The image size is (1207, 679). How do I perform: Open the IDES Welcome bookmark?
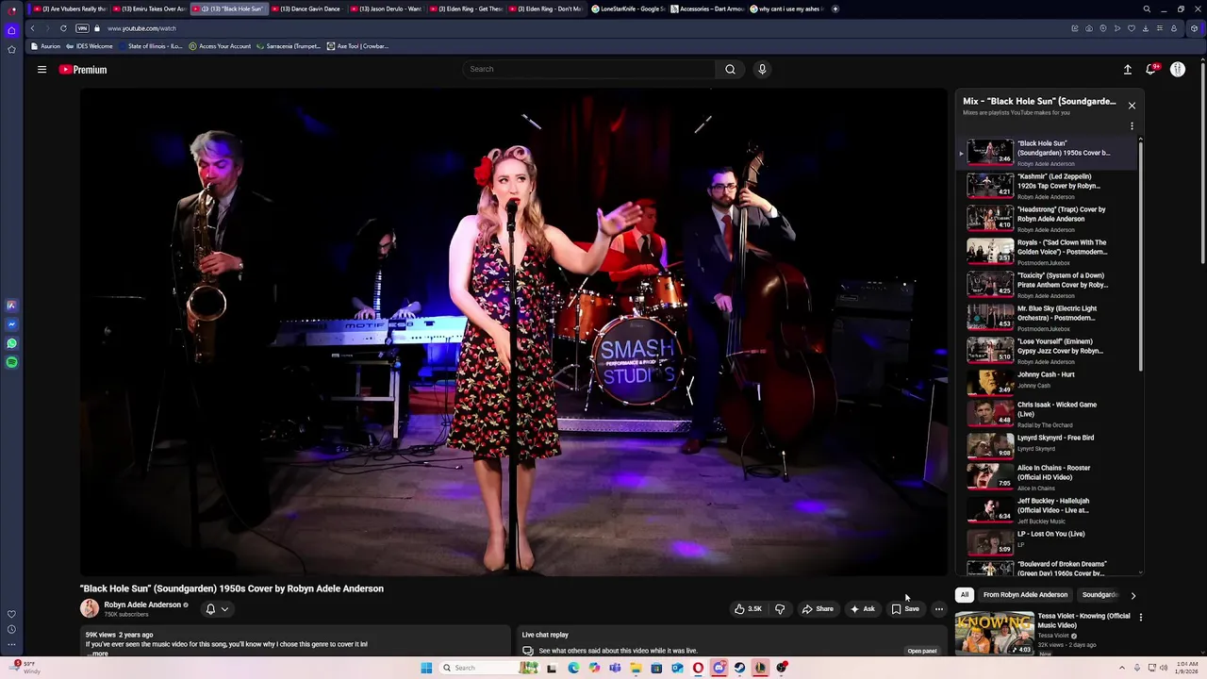click(x=89, y=46)
